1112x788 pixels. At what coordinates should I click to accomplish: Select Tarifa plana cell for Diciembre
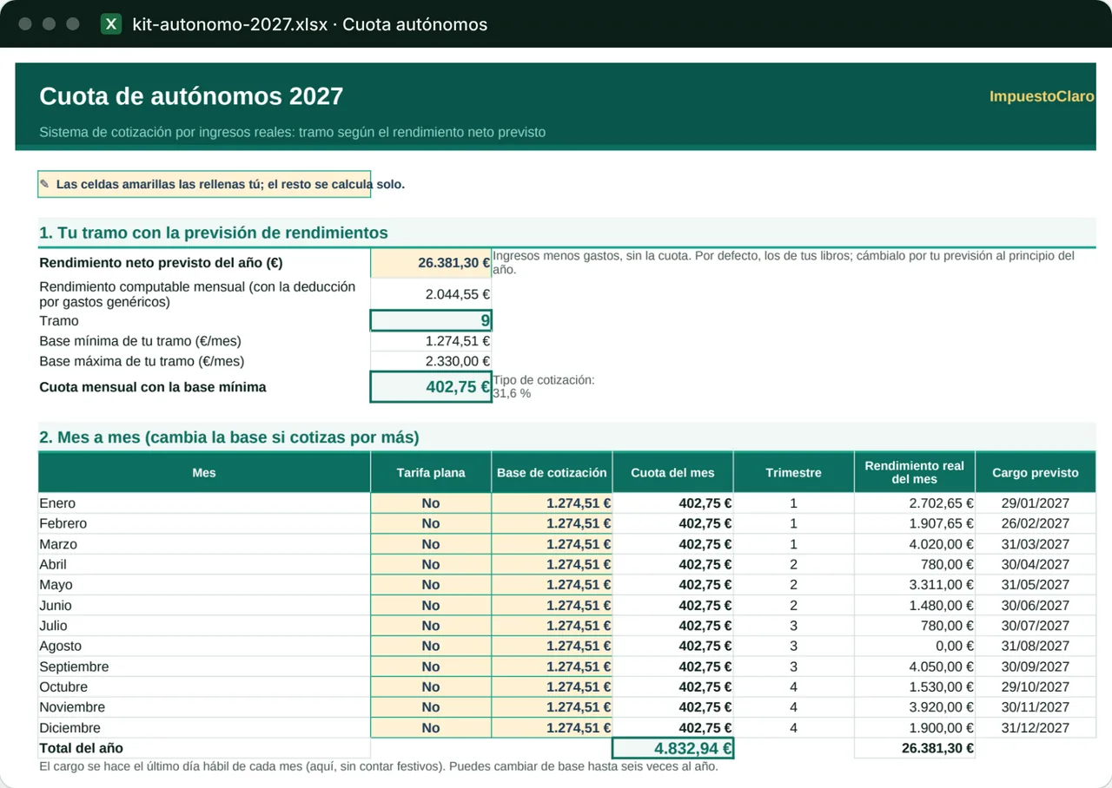[431, 728]
